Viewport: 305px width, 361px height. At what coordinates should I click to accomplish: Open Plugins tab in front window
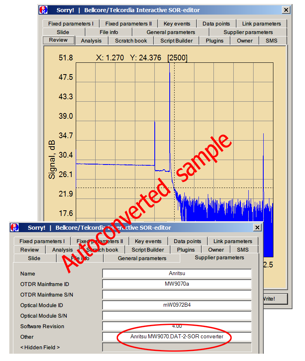coord(186,250)
